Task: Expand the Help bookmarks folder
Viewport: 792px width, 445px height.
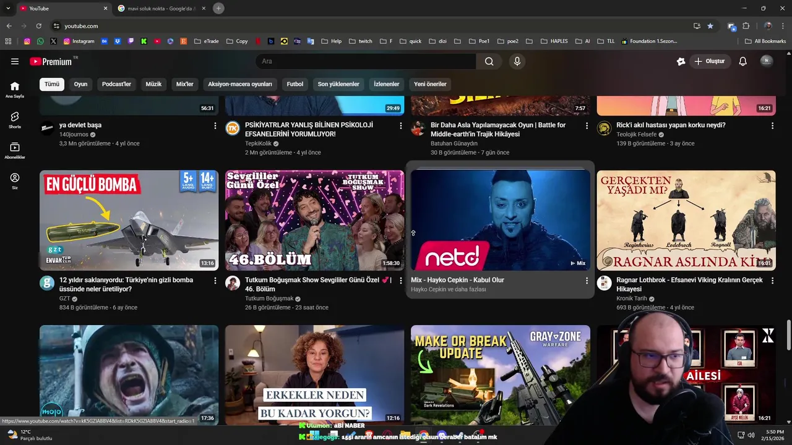Action: click(331, 41)
